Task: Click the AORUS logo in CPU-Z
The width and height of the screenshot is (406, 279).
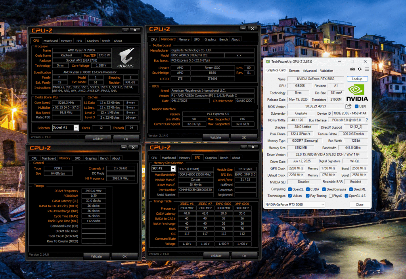Action: click(x=126, y=58)
